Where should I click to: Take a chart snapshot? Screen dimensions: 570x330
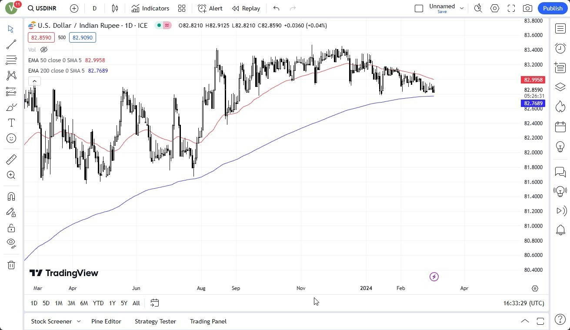(528, 8)
